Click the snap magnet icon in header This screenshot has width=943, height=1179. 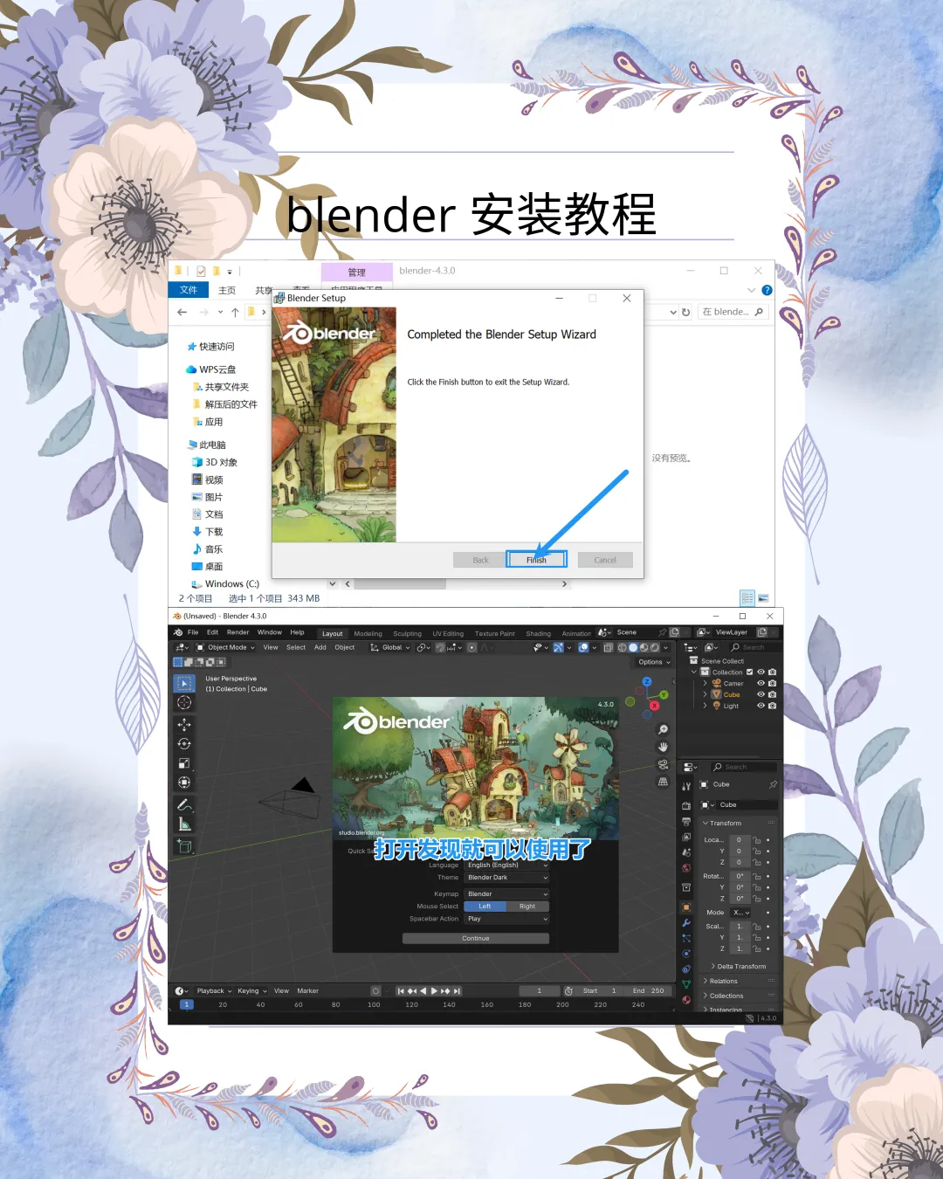(441, 647)
